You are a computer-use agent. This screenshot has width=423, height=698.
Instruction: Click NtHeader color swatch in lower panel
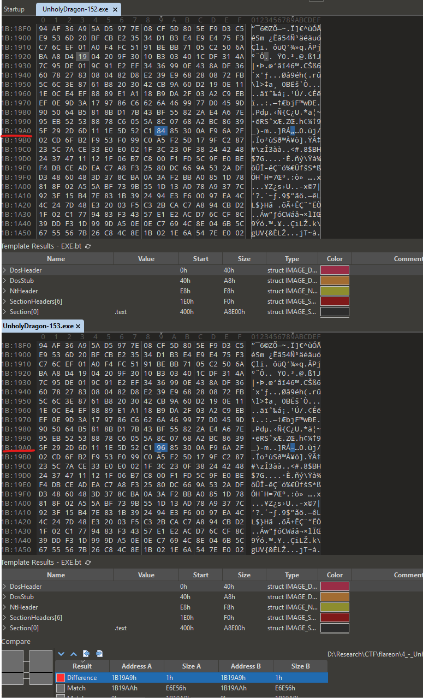[x=335, y=607]
